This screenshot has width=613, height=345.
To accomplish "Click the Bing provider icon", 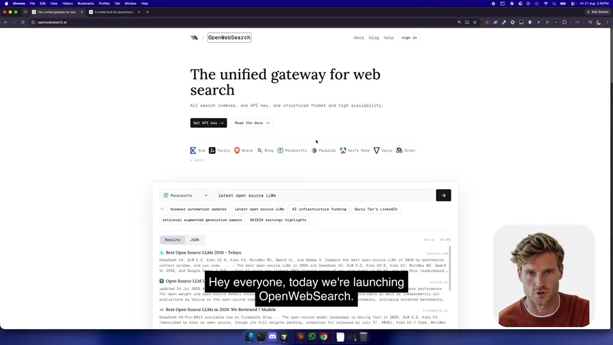I will [260, 150].
